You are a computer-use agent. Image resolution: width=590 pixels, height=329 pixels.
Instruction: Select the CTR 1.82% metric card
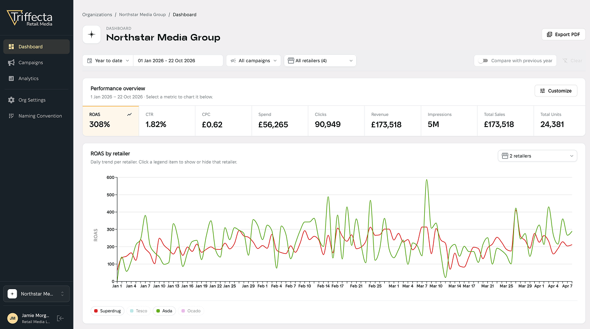(167, 121)
